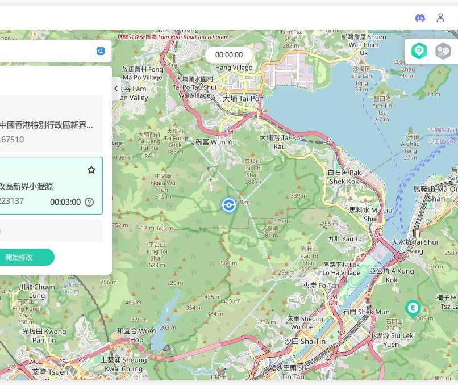
Task: Click the help icon beside 00:03:00
Action: click(89, 202)
